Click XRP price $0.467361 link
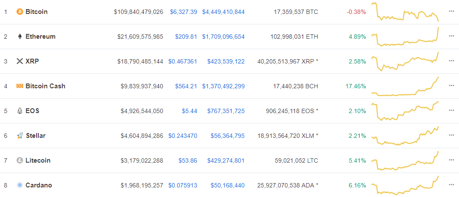Image resolution: width=459 pixels, height=197 pixels. 182,61
